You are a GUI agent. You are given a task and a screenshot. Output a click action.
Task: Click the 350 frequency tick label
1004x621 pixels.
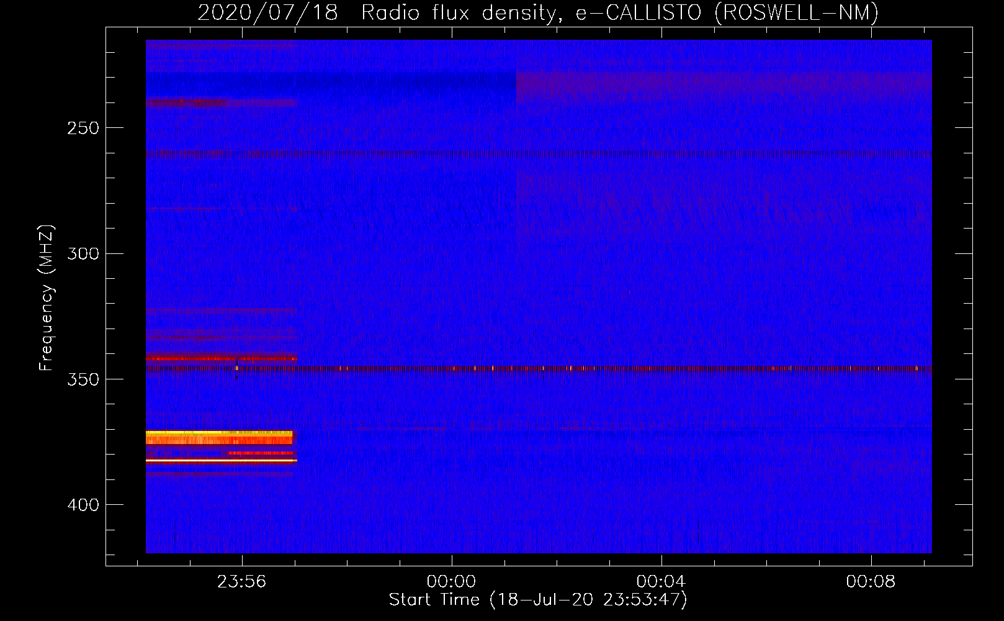(x=83, y=379)
